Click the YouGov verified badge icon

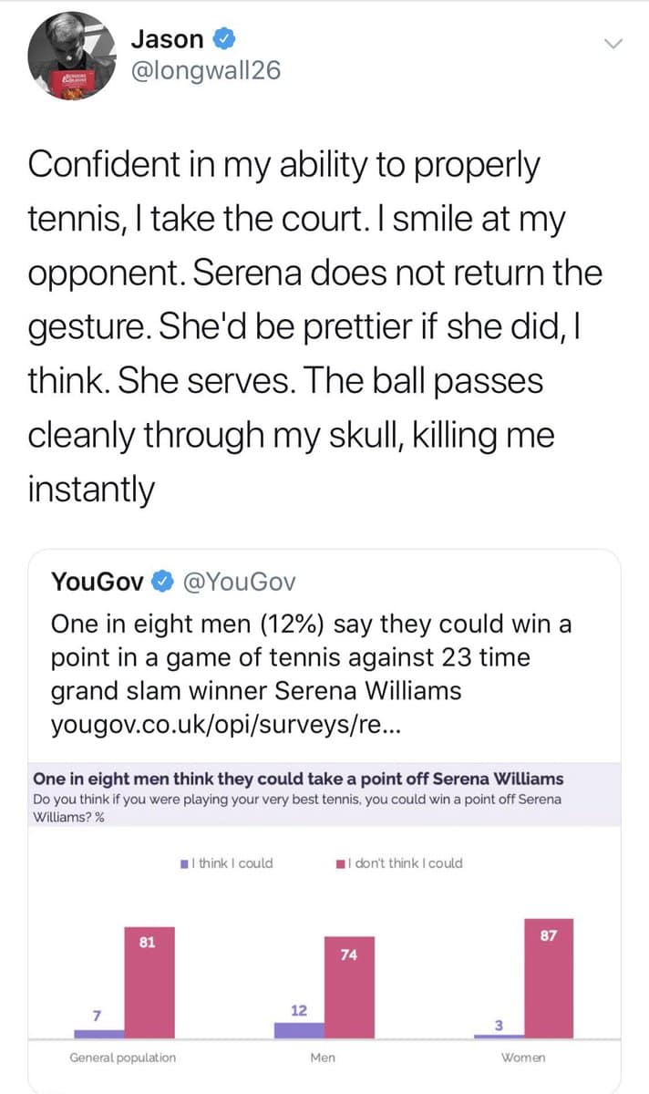coord(162,581)
